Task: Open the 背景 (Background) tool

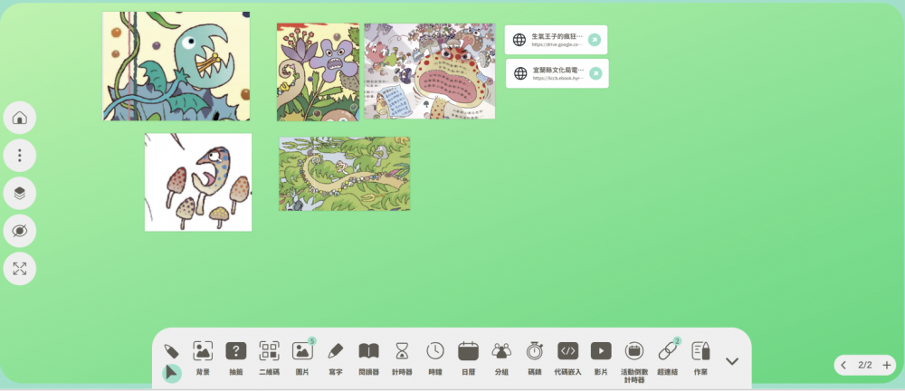Action: (x=203, y=357)
